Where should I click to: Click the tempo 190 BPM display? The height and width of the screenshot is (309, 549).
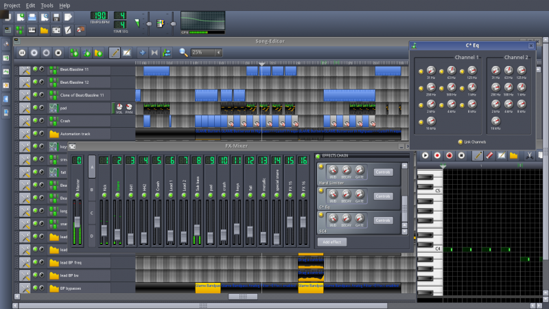pyautogui.click(x=100, y=16)
